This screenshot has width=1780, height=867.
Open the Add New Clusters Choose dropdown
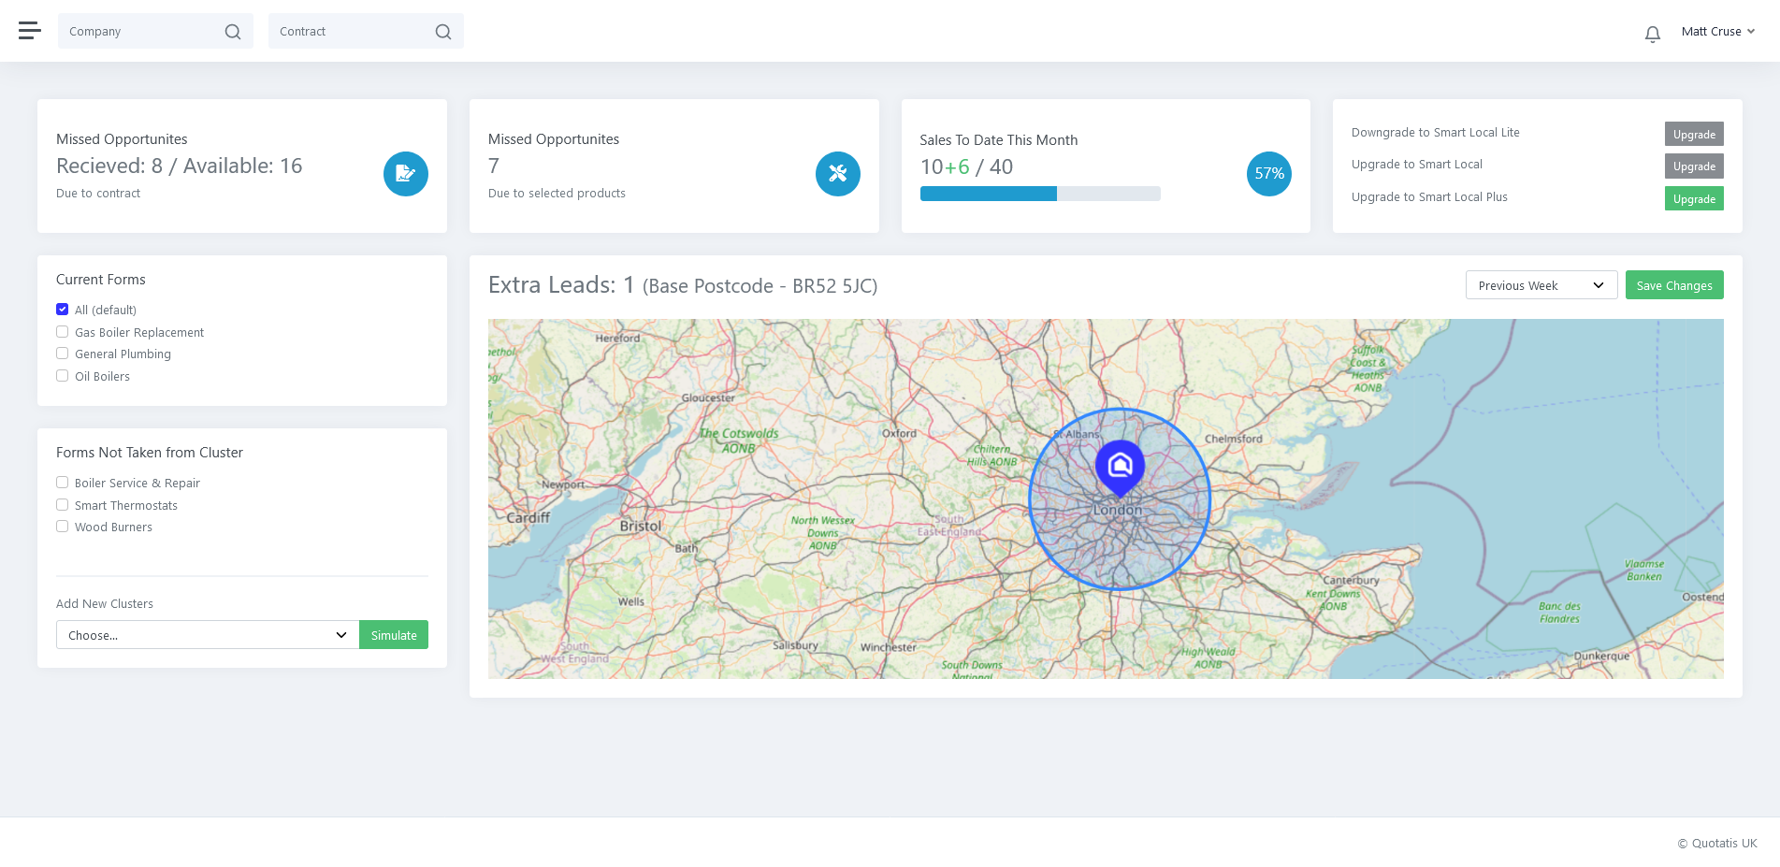coord(207,635)
